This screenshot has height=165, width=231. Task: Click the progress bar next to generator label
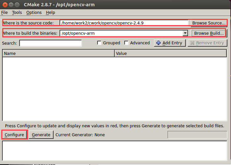pos(197,135)
